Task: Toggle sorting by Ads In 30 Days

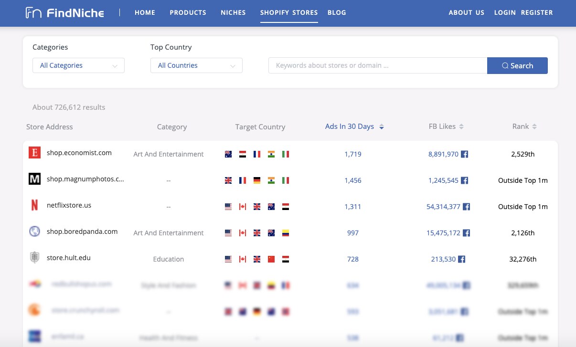Action: pyautogui.click(x=354, y=126)
